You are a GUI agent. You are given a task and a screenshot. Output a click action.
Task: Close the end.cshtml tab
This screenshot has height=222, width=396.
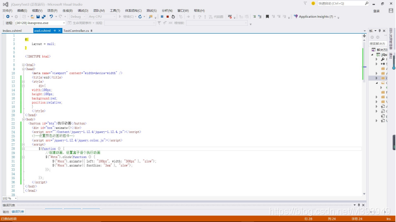[60, 31]
